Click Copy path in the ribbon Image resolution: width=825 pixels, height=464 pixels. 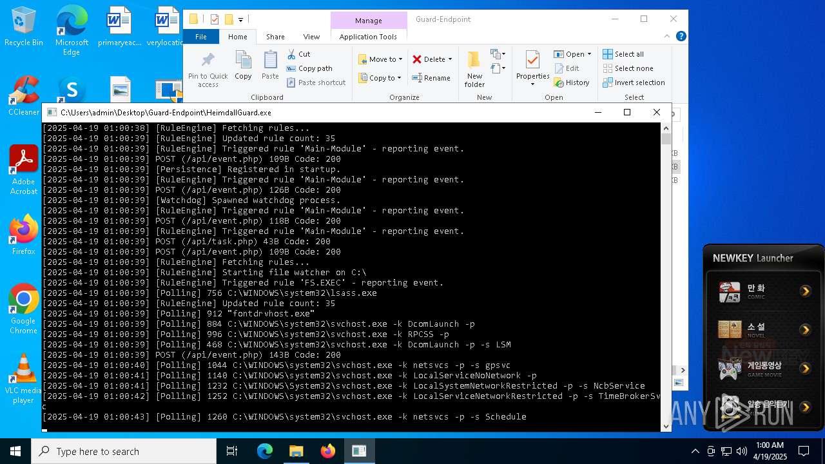(x=309, y=68)
